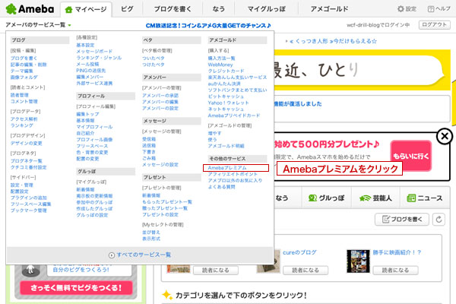Open Amebaプレミアム in その他のサービス
Screen dimensions: 456x304
(x=227, y=168)
